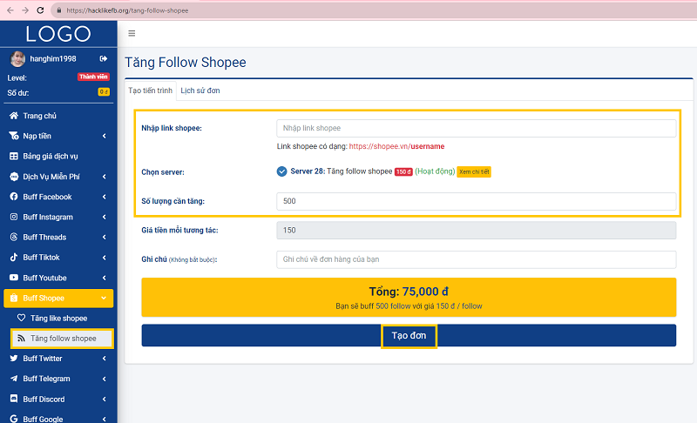Open Bảng giá dịch vụ menu item
697x423 pixels.
pyautogui.click(x=58, y=157)
